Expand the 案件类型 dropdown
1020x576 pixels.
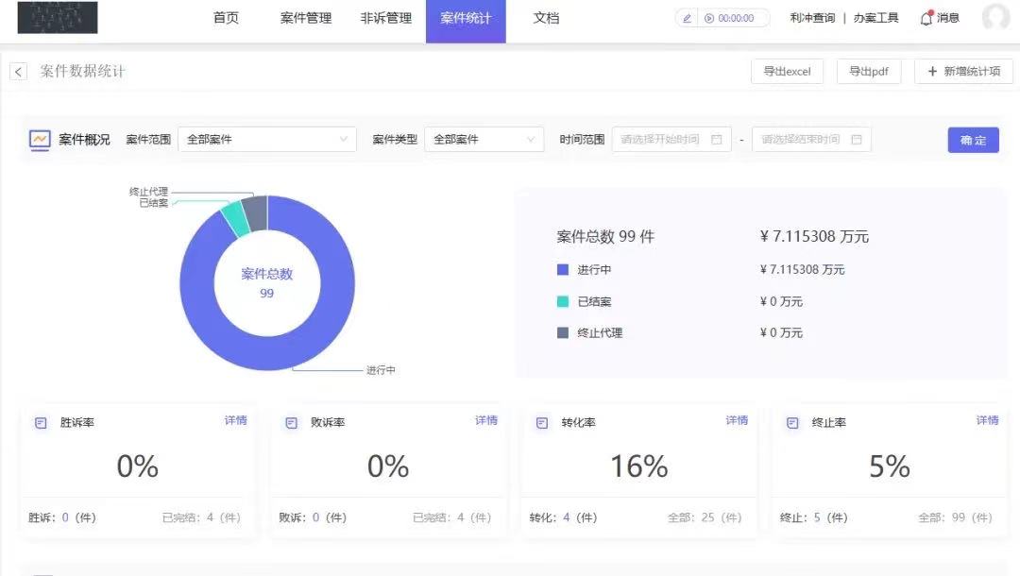coord(484,140)
